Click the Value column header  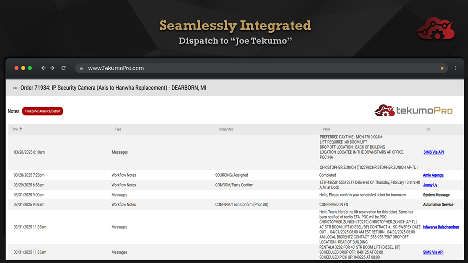[x=326, y=129]
